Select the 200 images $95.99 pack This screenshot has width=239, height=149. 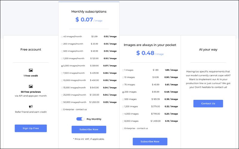(x=123, y=92)
